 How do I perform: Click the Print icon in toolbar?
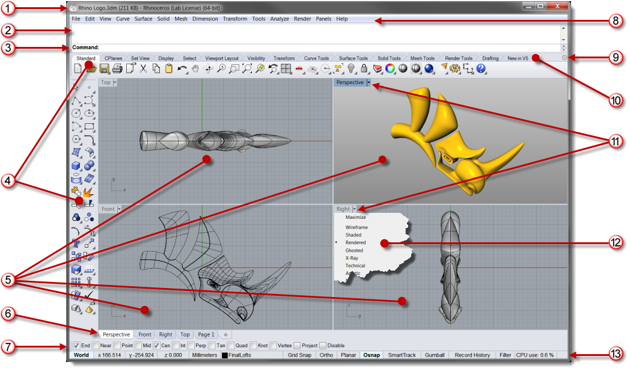click(117, 69)
